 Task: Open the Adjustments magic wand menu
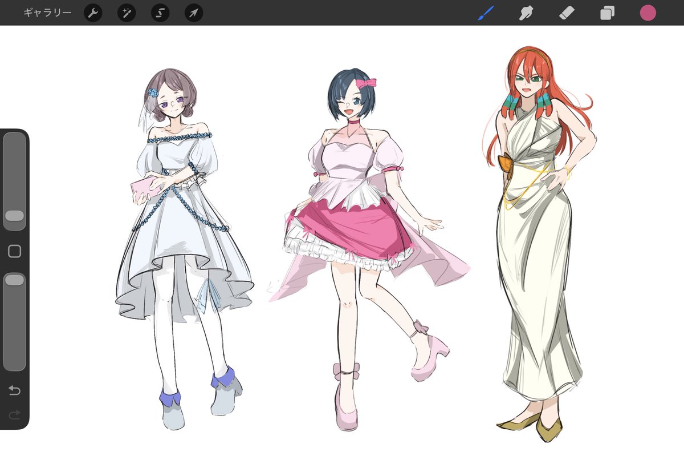coord(127,13)
